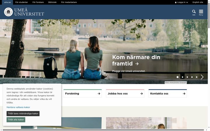Select the first carousel slide dot
Image resolution: width=210 pixels, height=131 pixels.
click(177, 77)
